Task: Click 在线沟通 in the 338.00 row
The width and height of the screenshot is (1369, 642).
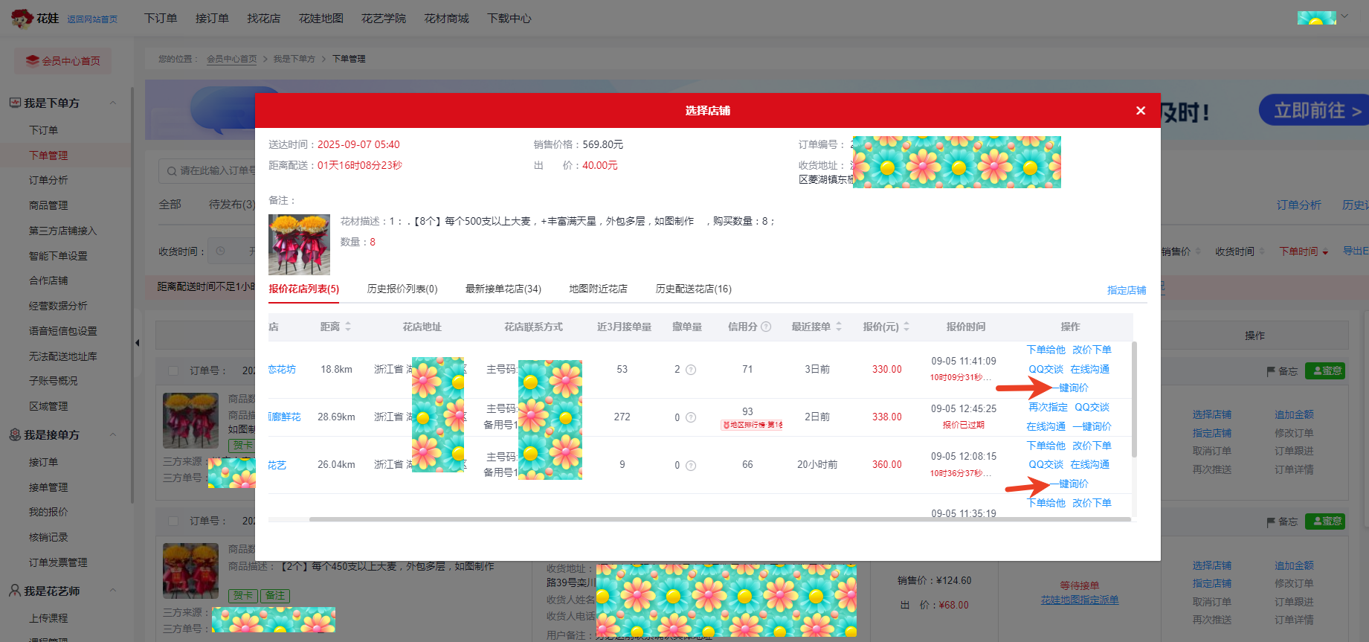Action: pos(1046,426)
